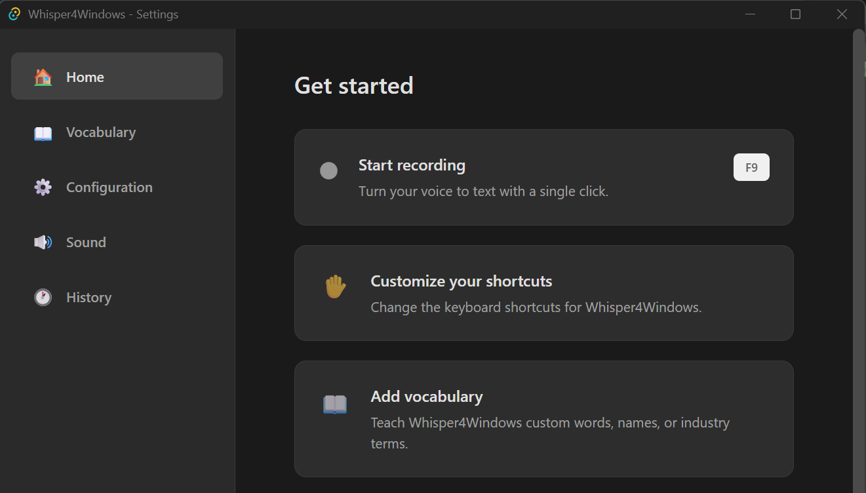
Task: Click the open book Vocabulary sidebar icon
Action: (43, 133)
